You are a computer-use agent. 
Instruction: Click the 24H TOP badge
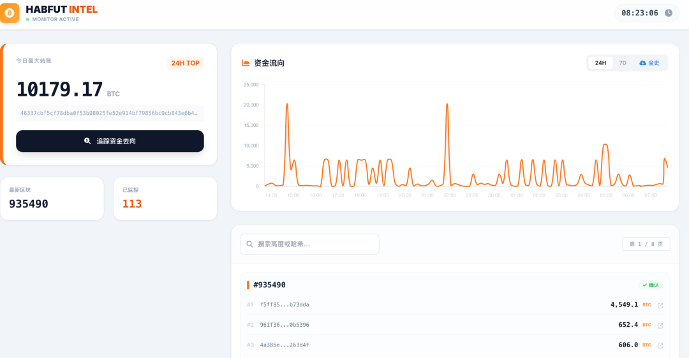(185, 63)
